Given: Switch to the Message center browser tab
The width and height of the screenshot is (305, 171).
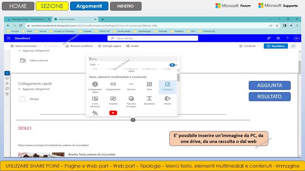Looking at the screenshot, I should 28,19.
